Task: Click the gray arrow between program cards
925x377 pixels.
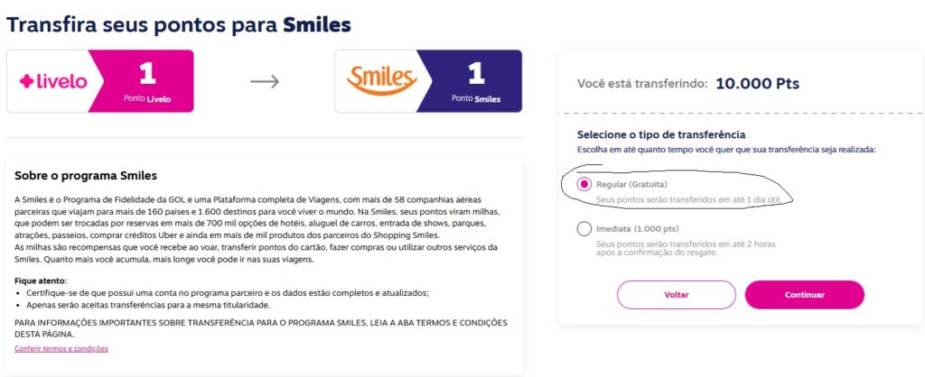Action: (x=265, y=81)
